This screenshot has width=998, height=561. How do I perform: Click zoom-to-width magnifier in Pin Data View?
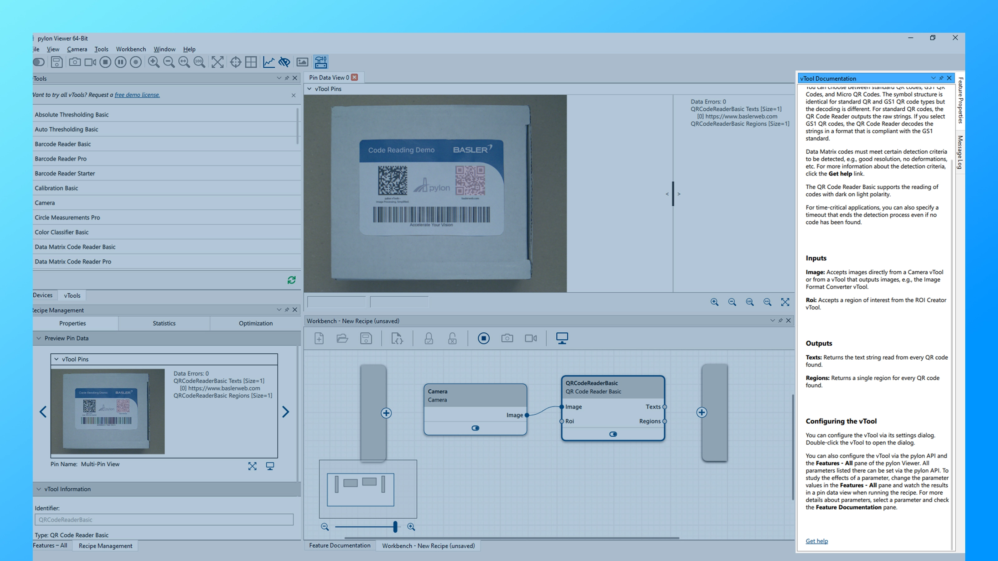click(x=768, y=302)
